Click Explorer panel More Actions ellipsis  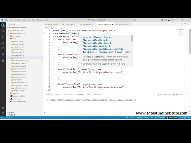40,24
